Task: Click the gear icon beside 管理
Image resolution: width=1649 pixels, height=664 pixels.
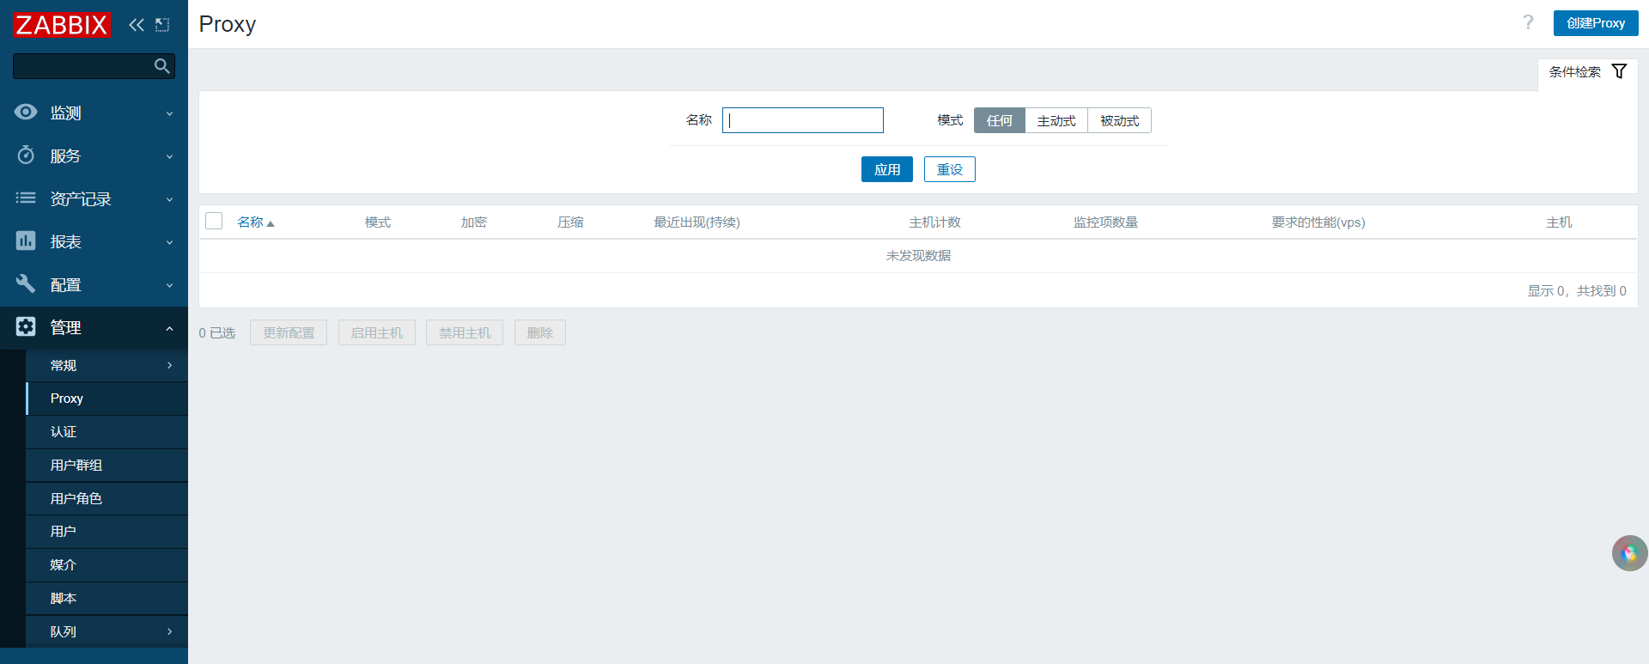Action: click(26, 326)
